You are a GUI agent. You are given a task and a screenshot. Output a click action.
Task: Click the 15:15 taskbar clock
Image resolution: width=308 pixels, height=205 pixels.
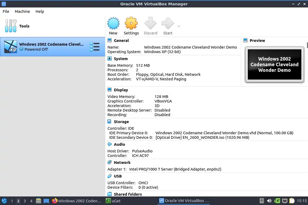tap(302, 201)
